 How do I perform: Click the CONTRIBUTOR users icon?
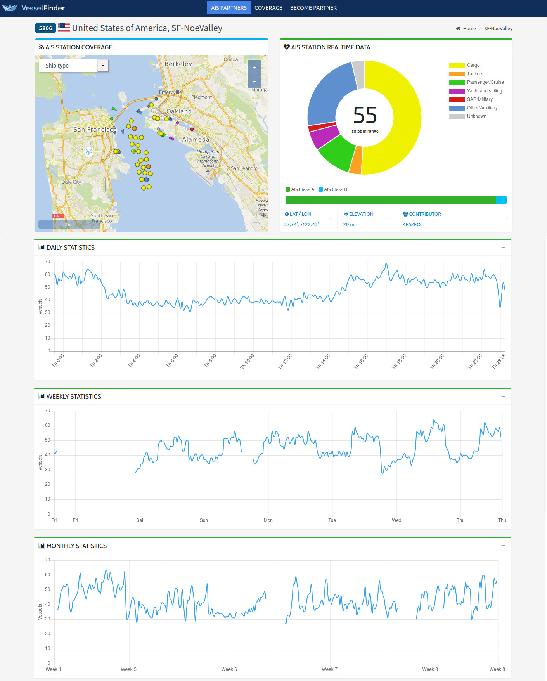tap(405, 214)
